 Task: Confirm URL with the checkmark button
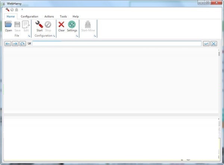[x=206, y=44]
